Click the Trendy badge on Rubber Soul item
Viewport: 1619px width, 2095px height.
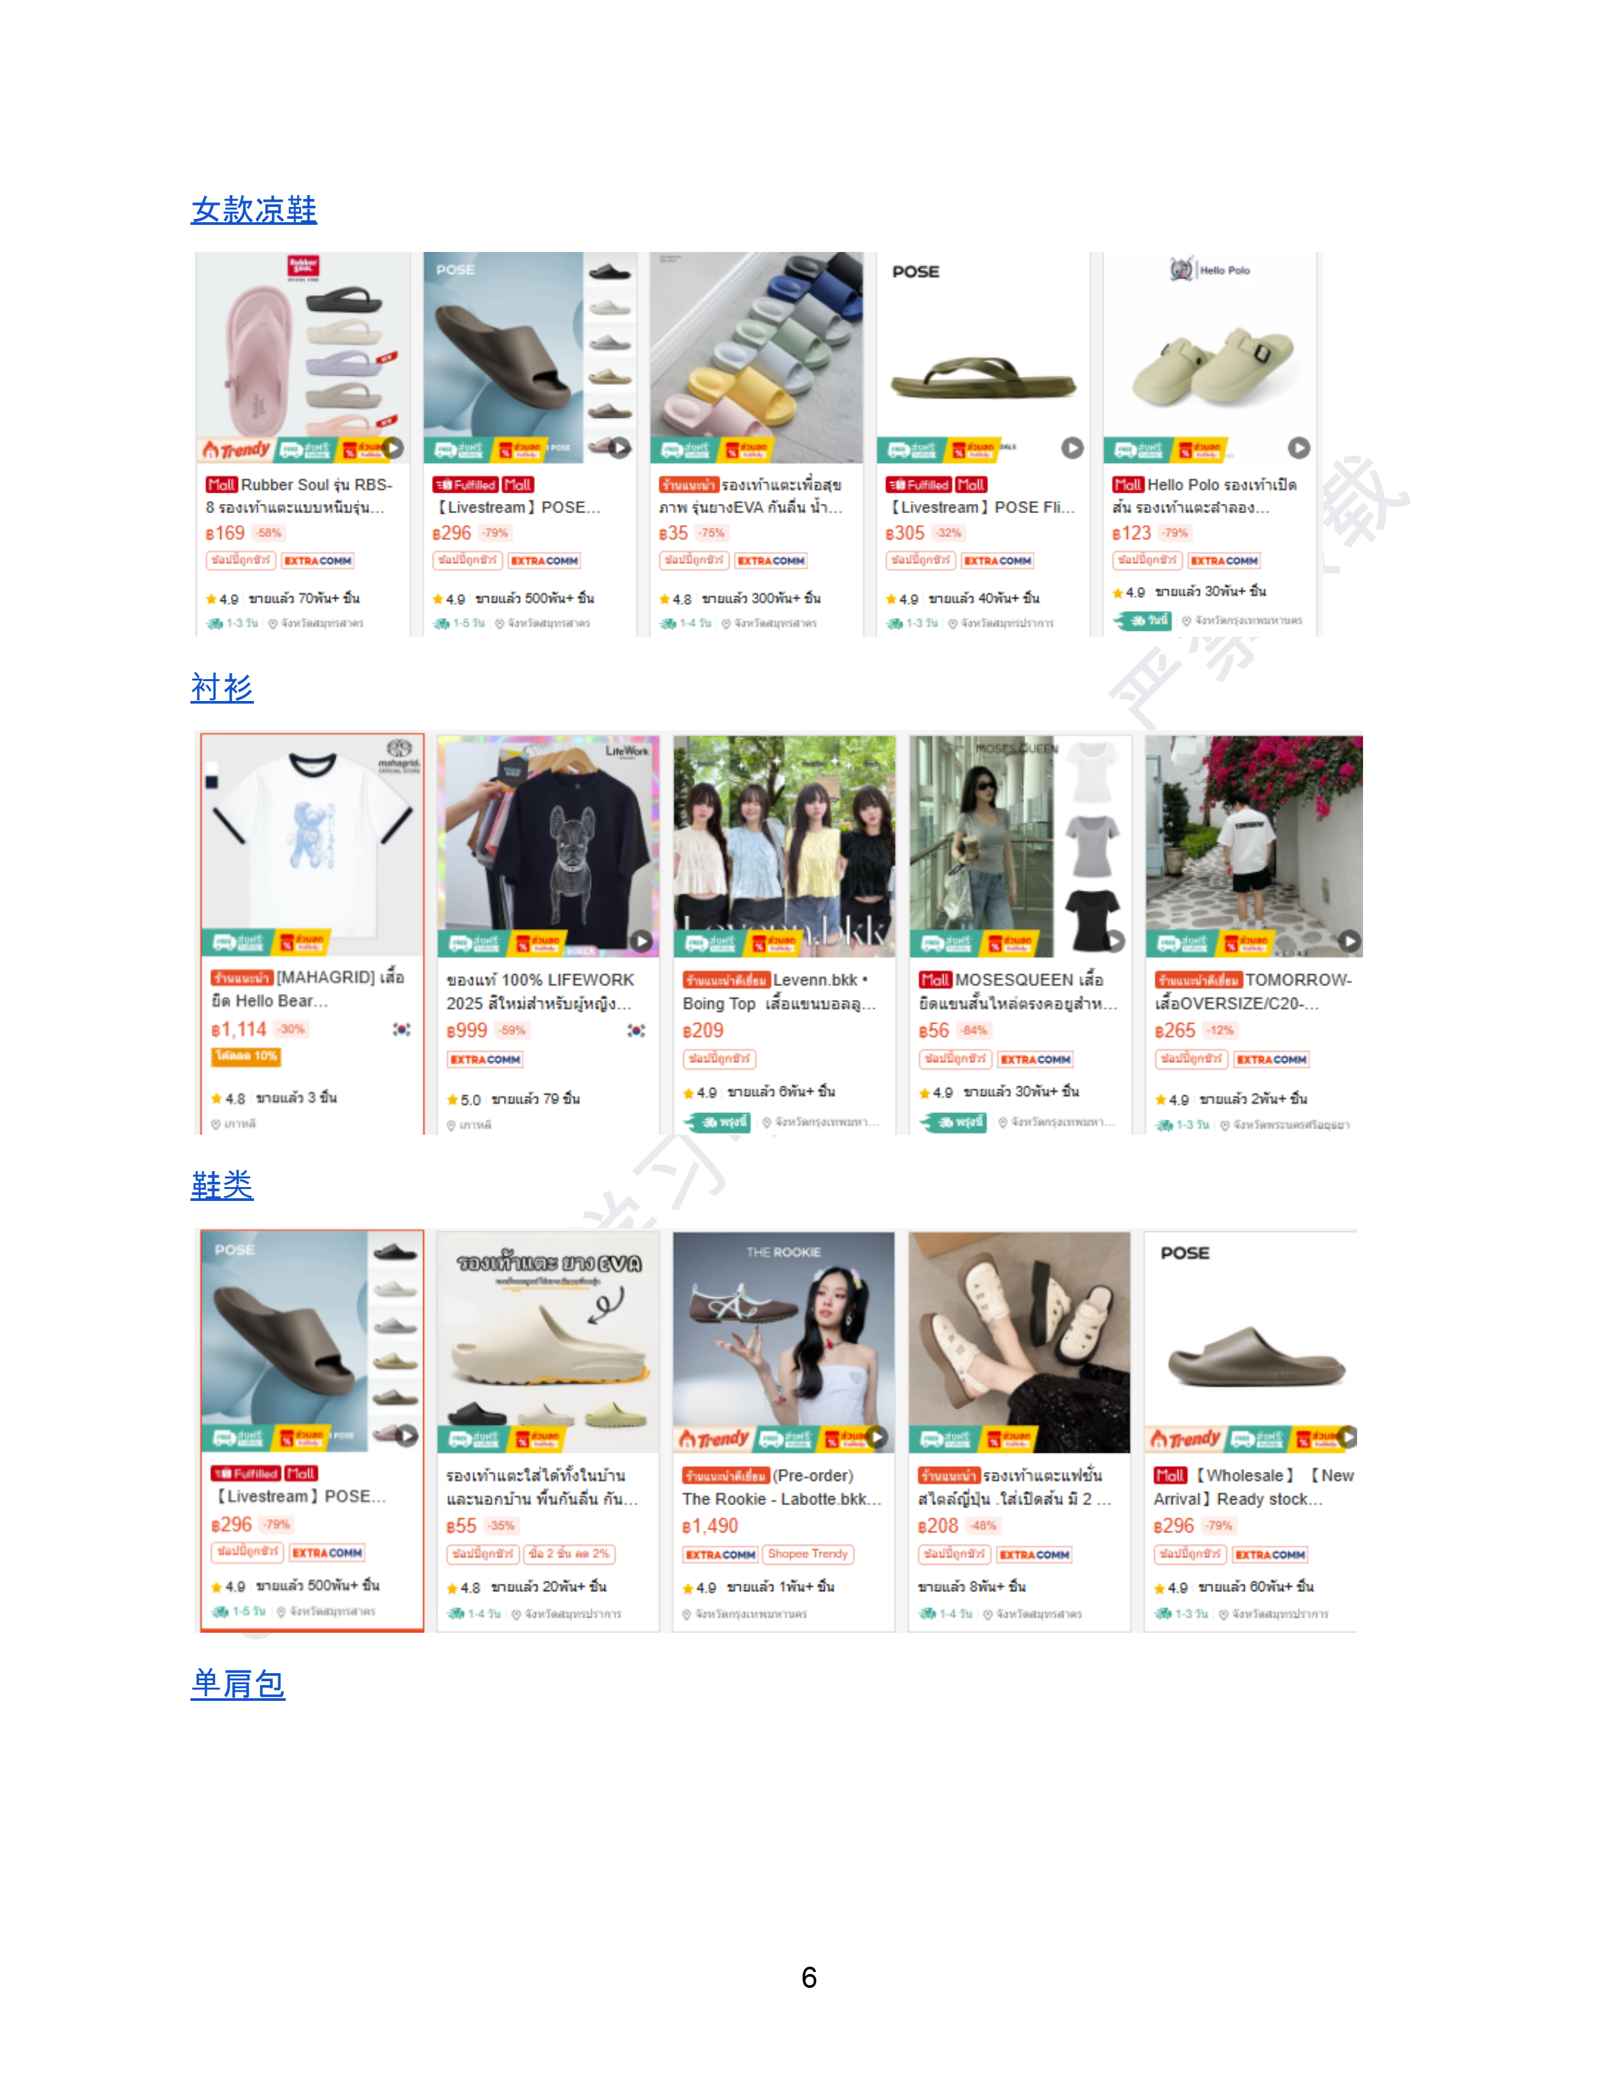click(235, 449)
